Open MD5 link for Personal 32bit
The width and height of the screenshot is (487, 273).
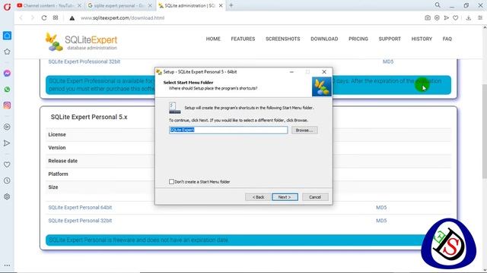click(x=381, y=221)
